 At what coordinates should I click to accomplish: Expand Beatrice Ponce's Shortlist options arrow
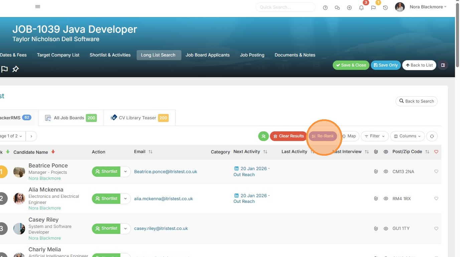pos(126,171)
